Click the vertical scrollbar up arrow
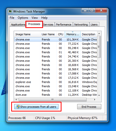This screenshot has width=116, height=131. click(x=99, y=33)
